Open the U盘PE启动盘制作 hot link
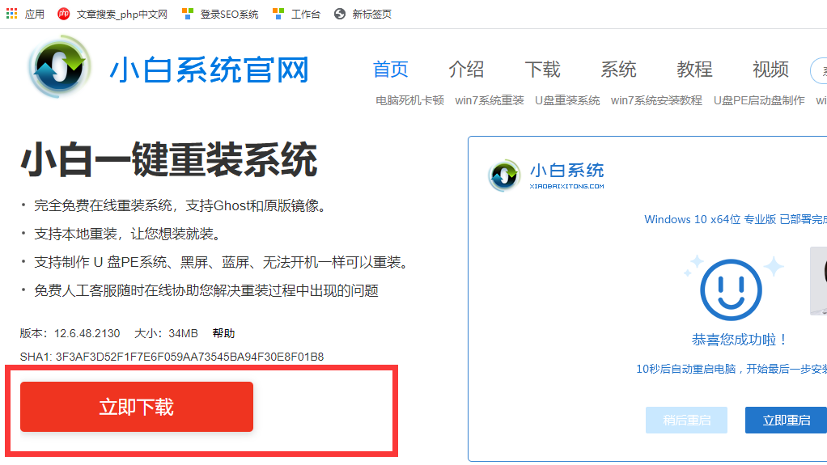827x465 pixels. coord(759,100)
